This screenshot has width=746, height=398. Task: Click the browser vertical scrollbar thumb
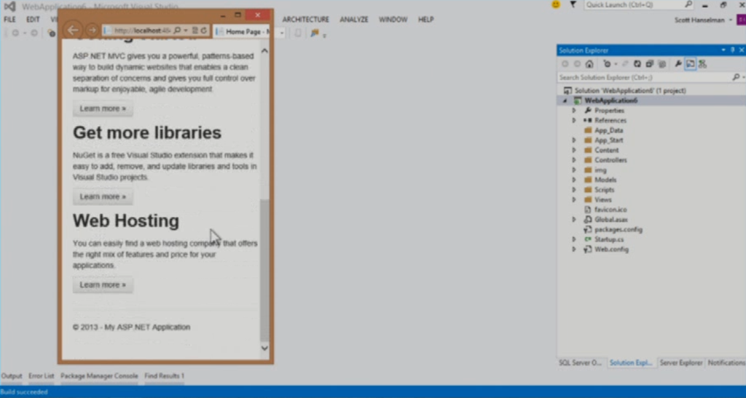[264, 270]
